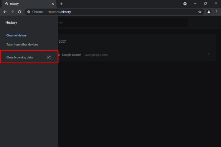Reload the history page
The width and height of the screenshot is (221, 147).
click(19, 12)
